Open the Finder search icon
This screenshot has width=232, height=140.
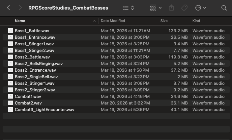click(x=224, y=8)
